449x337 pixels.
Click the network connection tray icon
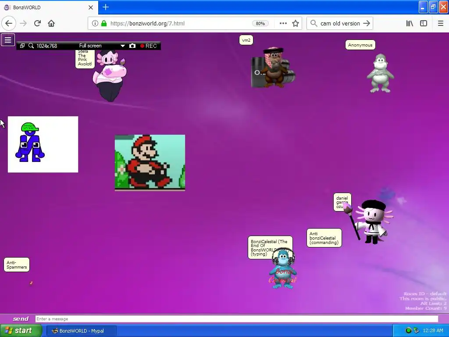(417, 330)
